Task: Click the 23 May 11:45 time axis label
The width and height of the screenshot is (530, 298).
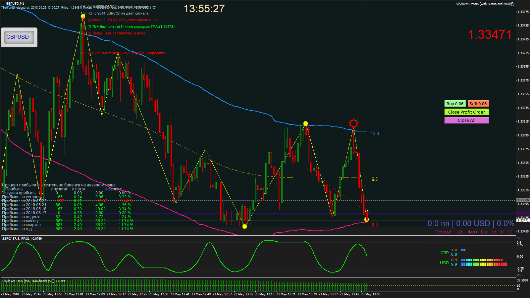Action: click(x=31, y=294)
